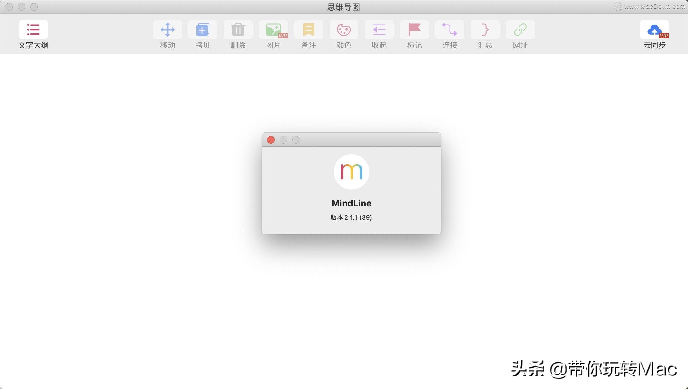The width and height of the screenshot is (688, 389).
Task: Click the 连接 (Connect) tool icon
Action: point(450,30)
